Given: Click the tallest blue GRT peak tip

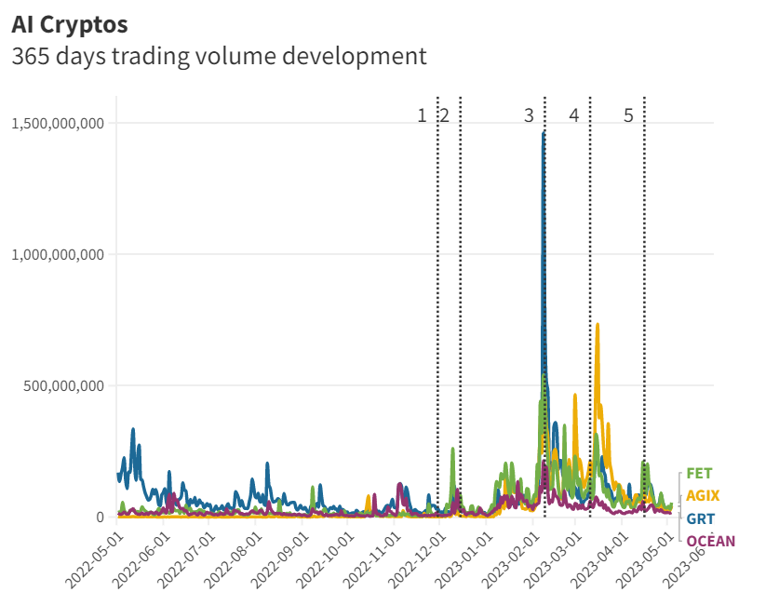Looking at the screenshot, I should [544, 134].
